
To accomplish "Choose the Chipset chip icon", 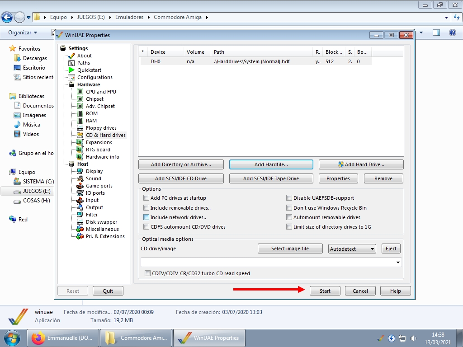I will point(80,99).
